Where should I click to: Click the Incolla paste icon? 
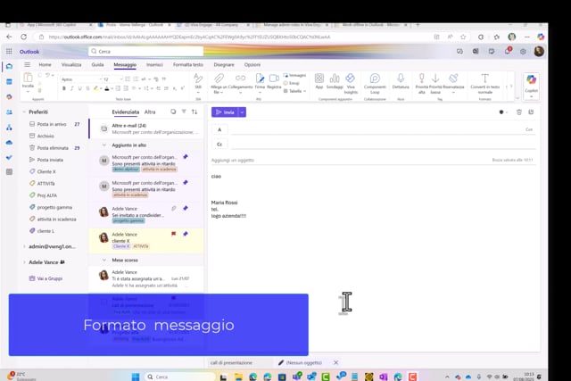28,78
